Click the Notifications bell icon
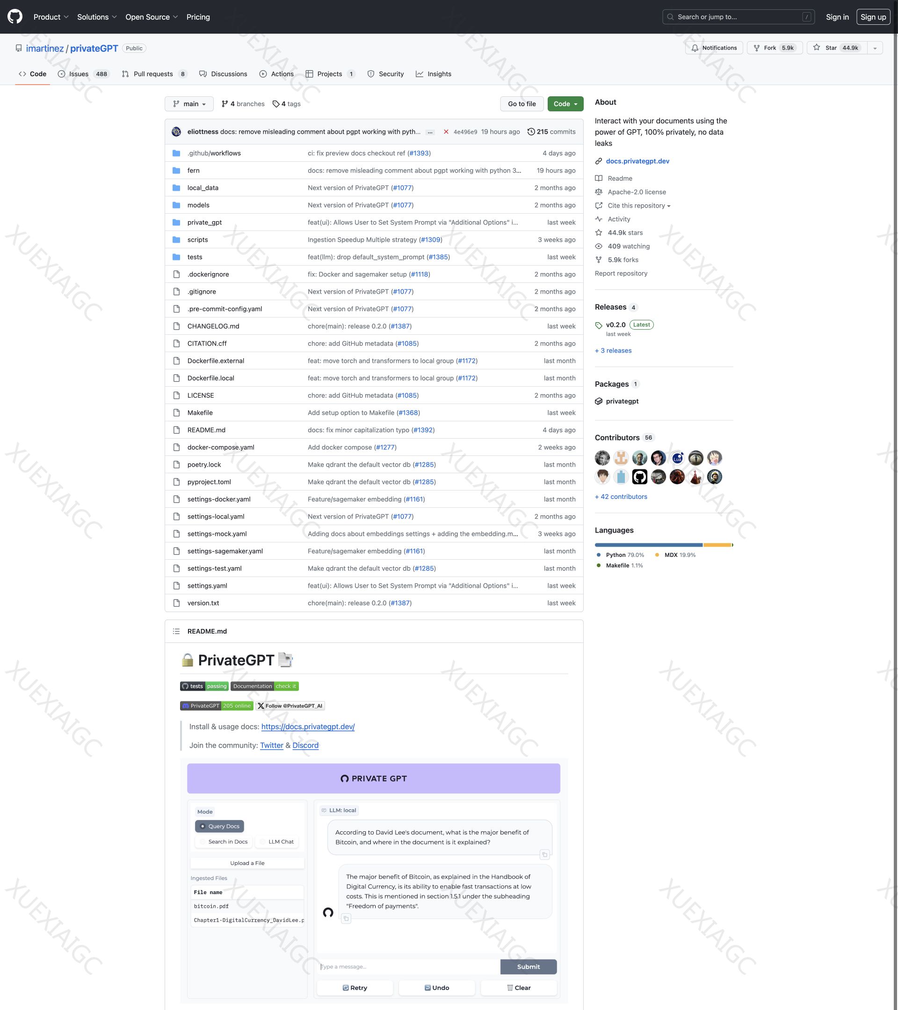This screenshot has height=1010, width=898. [x=695, y=48]
